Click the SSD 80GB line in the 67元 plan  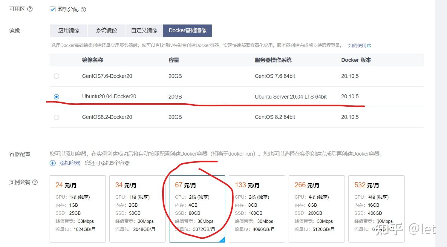(x=188, y=213)
